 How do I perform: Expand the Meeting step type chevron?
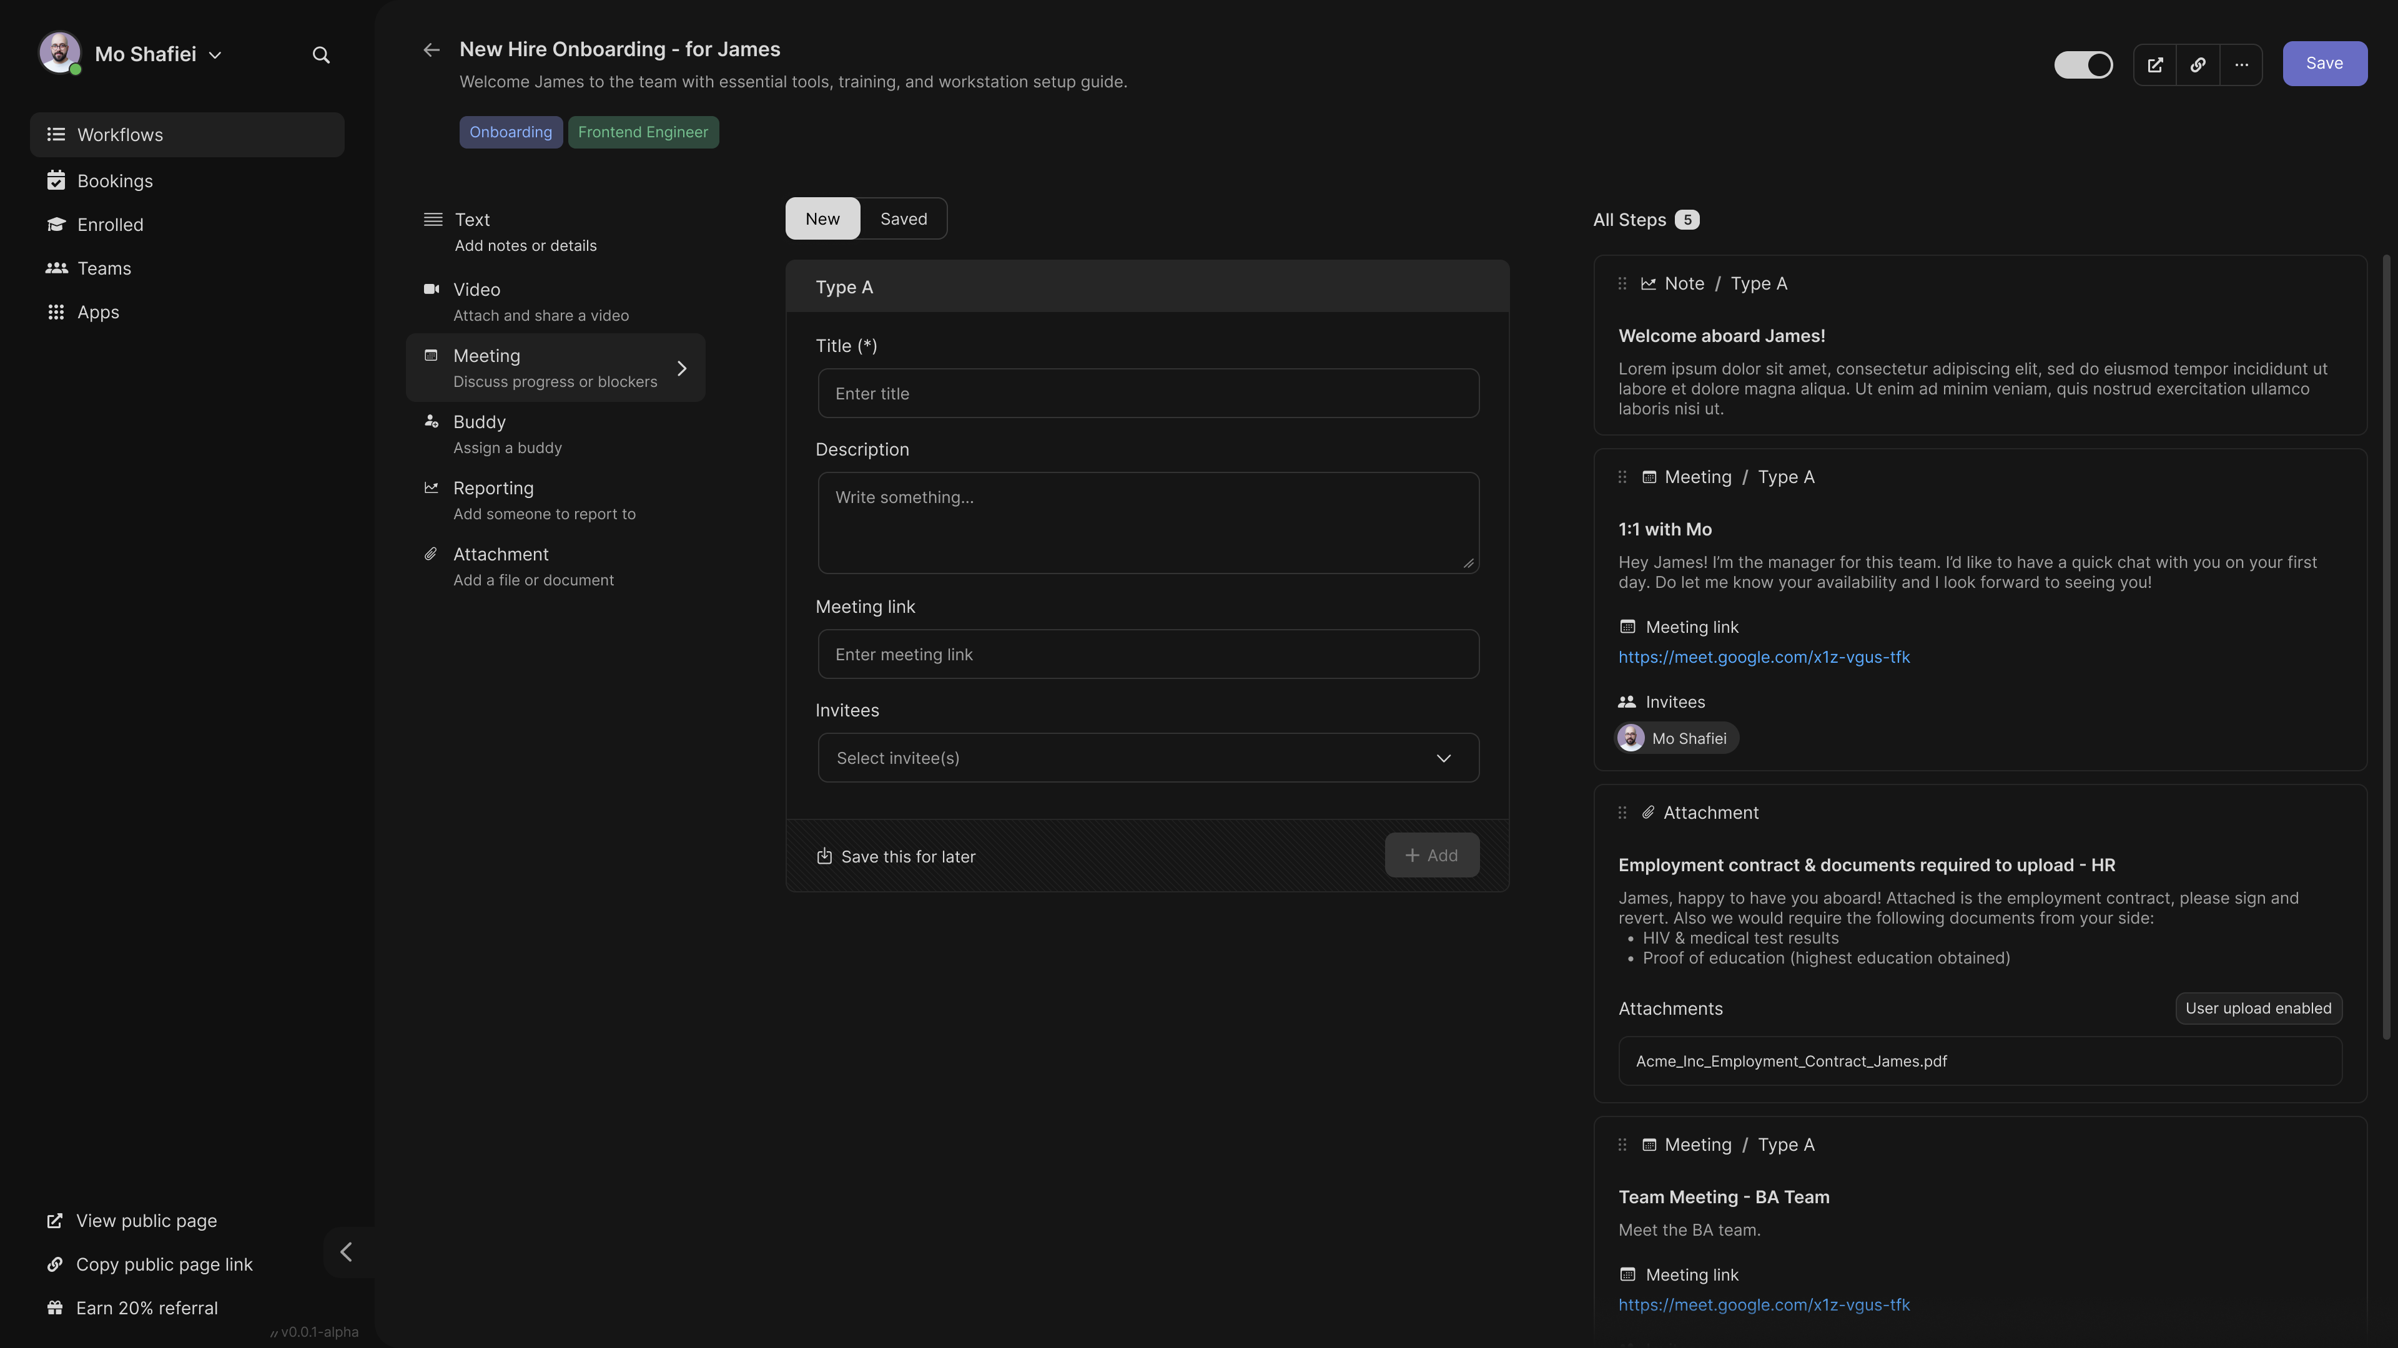coord(683,368)
